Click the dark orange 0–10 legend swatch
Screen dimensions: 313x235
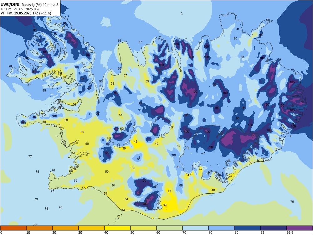(x=13, y=228)
